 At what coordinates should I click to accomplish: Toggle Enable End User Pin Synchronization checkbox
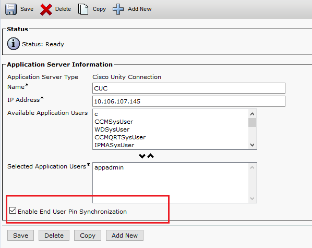13,211
